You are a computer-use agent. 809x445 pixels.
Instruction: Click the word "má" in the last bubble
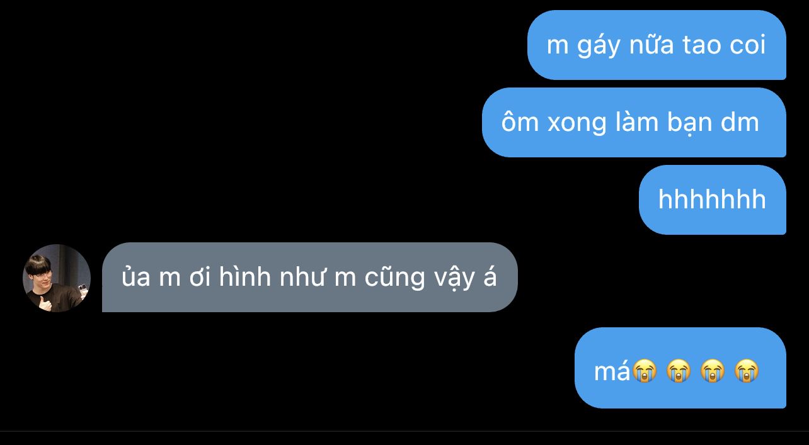[x=612, y=371]
